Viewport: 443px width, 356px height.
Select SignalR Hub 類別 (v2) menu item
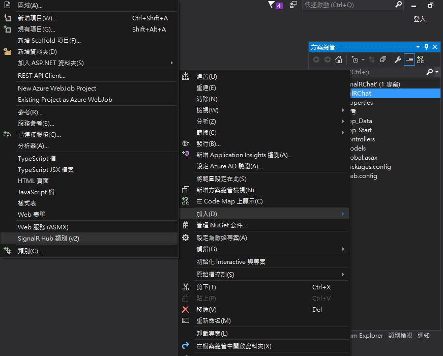click(89, 238)
